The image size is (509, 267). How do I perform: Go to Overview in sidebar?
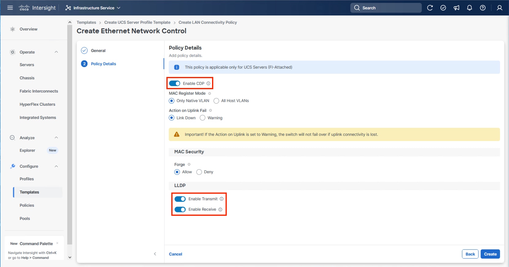point(28,29)
